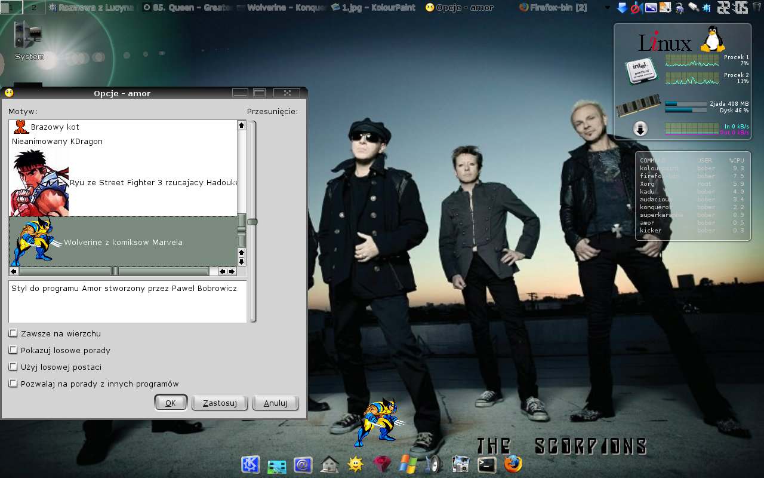Launch Firefox from the dock

513,464
